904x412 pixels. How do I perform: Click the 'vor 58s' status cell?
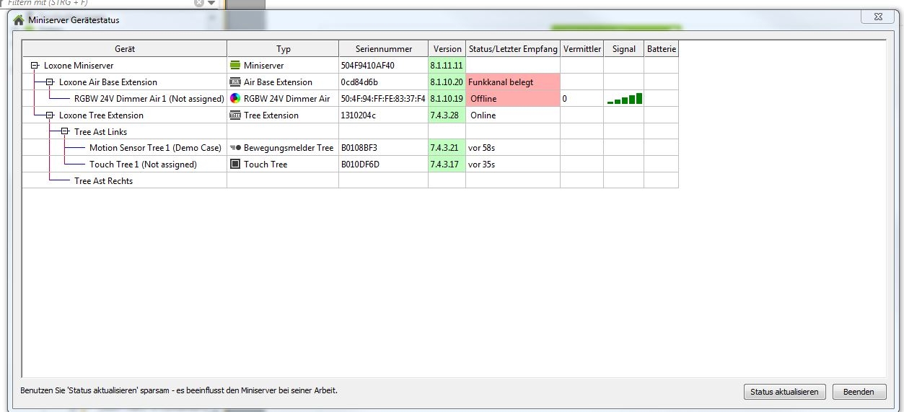(513, 148)
